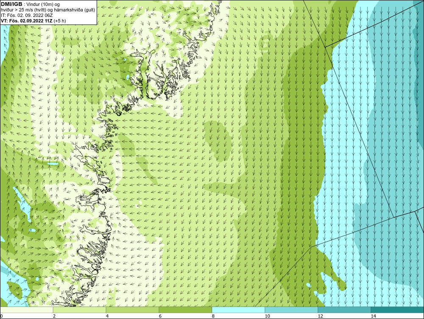Click the colorbar label '4'
The image size is (424, 319).
click(x=107, y=316)
